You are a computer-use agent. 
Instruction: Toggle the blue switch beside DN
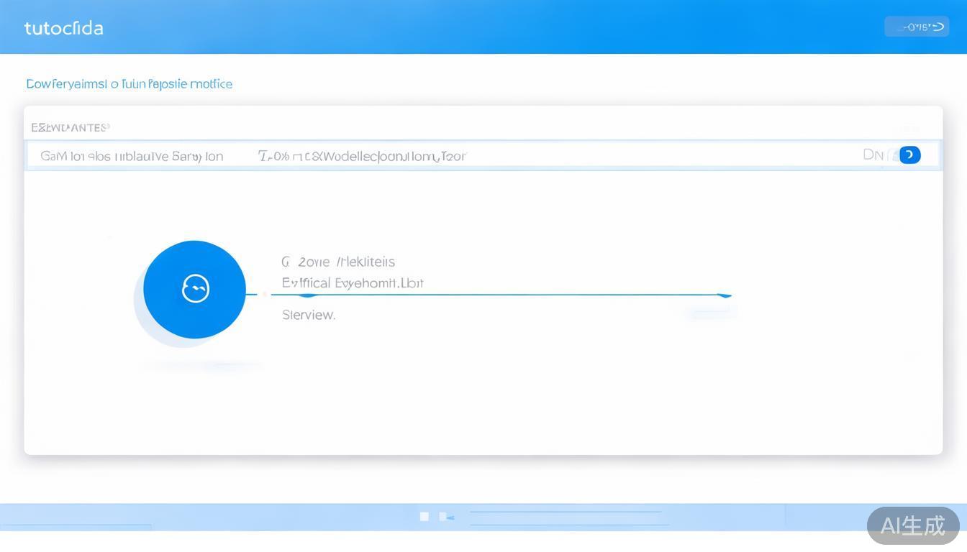point(909,155)
